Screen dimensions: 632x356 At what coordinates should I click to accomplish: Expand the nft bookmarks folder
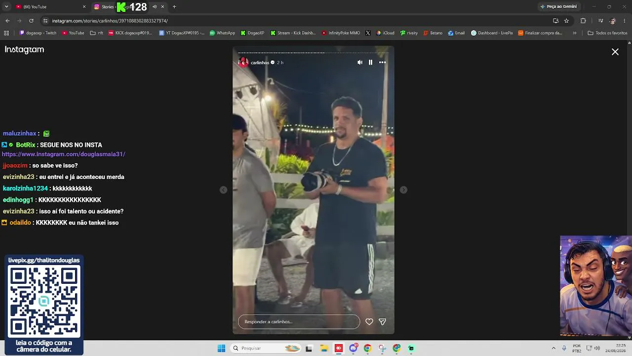tap(97, 33)
